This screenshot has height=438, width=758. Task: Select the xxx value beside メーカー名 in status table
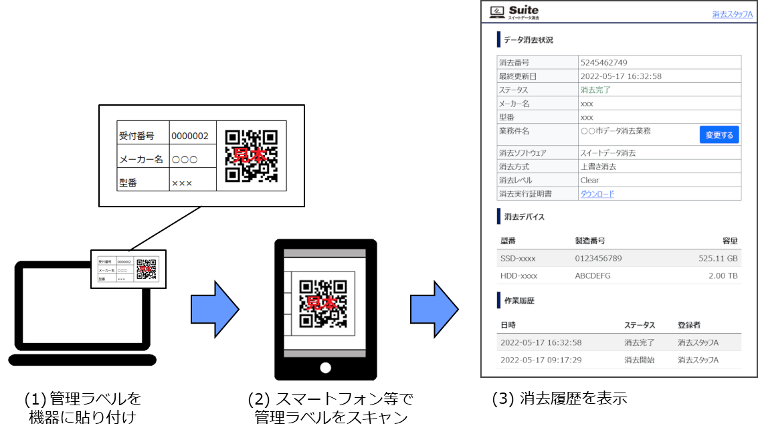pos(586,104)
